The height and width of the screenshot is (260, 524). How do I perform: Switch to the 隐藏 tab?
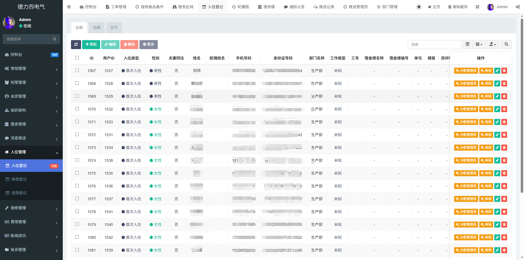(97, 28)
